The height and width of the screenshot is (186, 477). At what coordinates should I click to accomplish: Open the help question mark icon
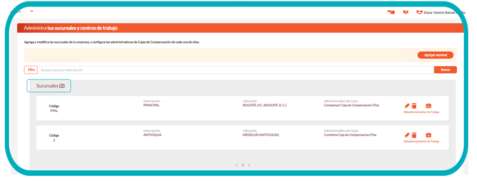pos(406,12)
